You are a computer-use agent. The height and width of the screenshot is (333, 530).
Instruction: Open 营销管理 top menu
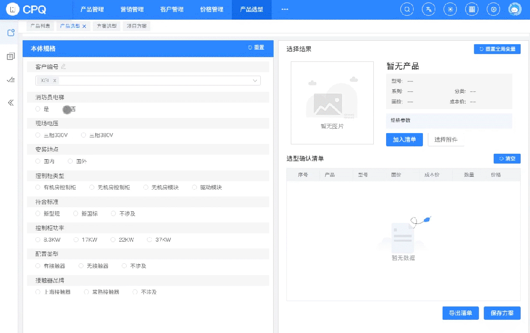coord(132,9)
